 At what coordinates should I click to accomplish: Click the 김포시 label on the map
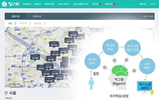point(16,45)
